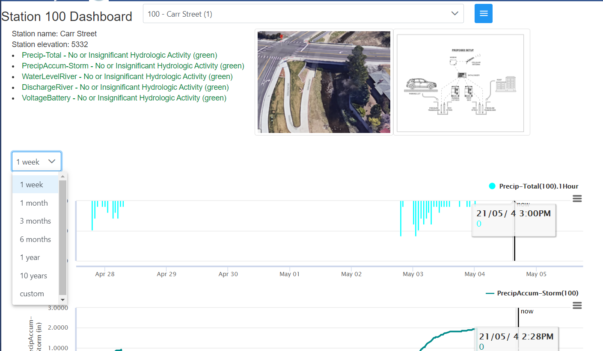Toggle the PrecipAccum-Storm(100) legend entry

(x=532, y=293)
